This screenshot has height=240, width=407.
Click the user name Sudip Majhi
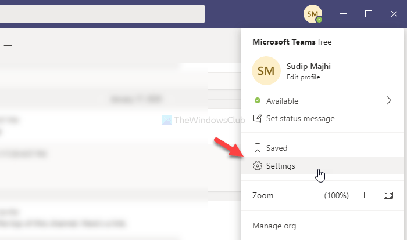309,66
